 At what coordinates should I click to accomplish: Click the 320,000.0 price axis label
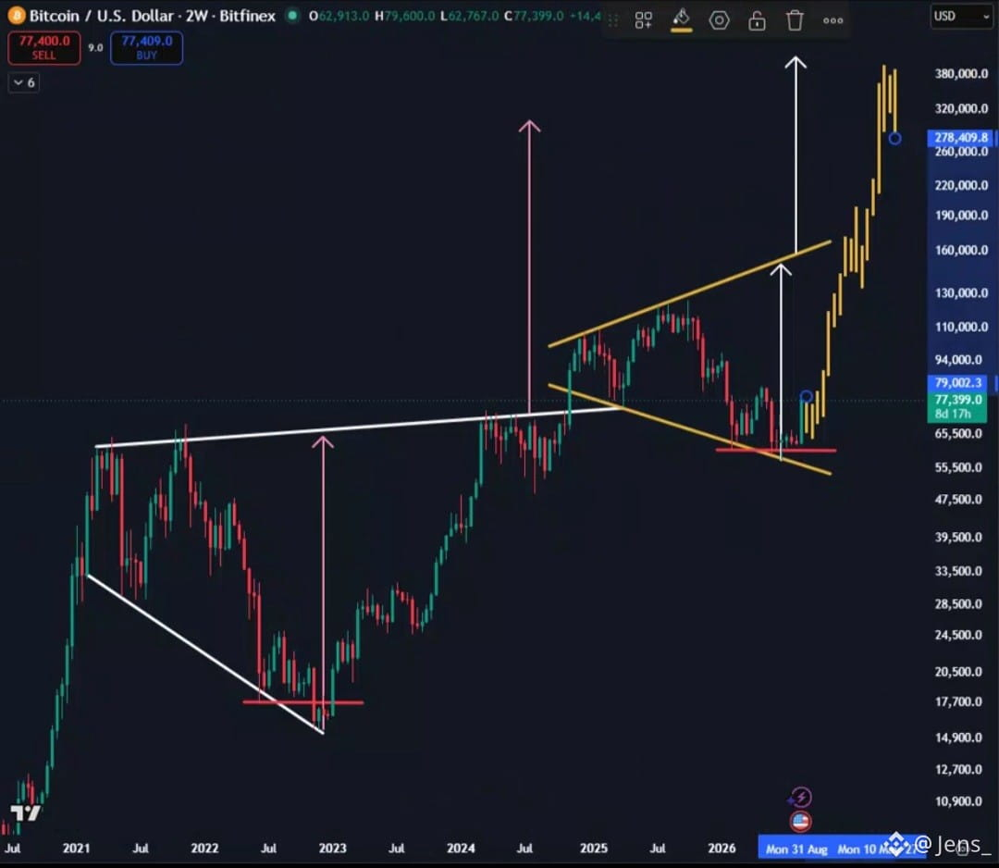tap(961, 108)
